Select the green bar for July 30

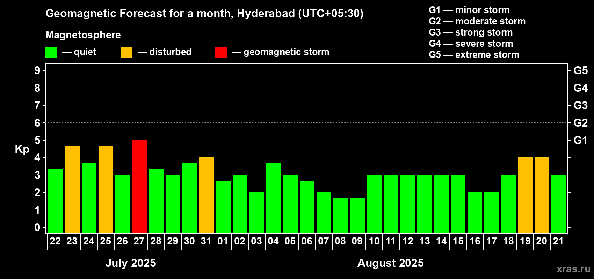click(x=190, y=198)
